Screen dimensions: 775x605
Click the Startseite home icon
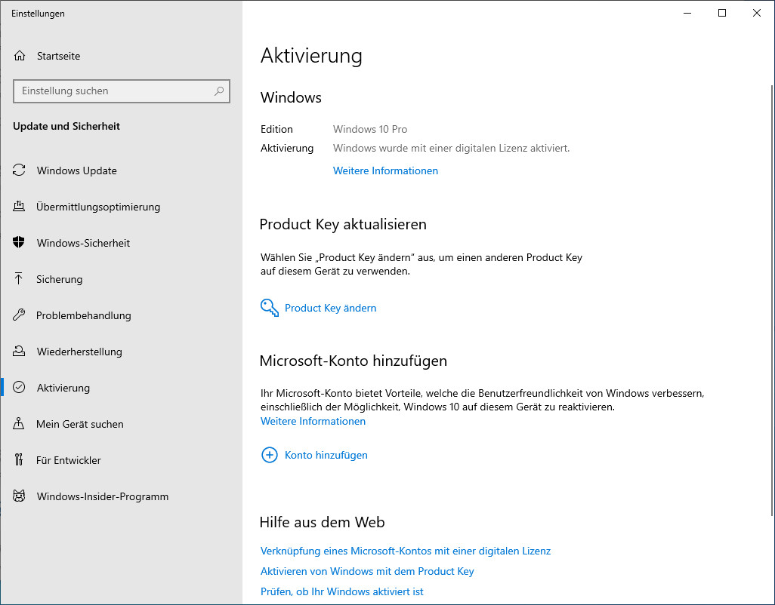click(20, 56)
